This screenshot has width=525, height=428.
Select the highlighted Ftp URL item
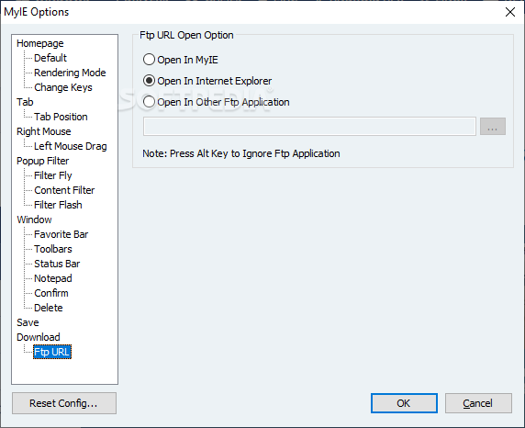coord(52,352)
